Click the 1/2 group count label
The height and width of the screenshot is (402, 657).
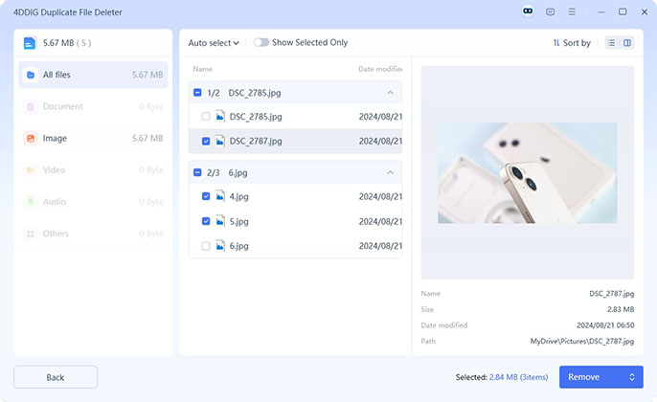click(214, 93)
